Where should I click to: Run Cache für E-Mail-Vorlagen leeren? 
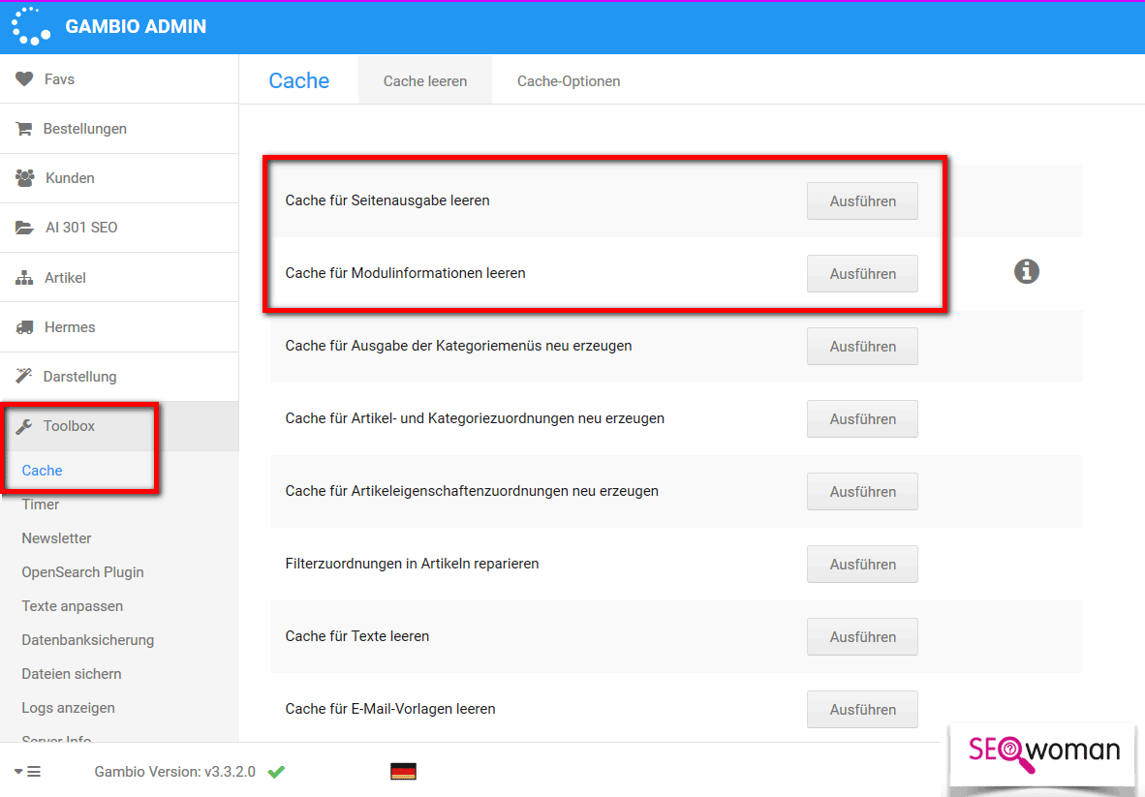862,710
